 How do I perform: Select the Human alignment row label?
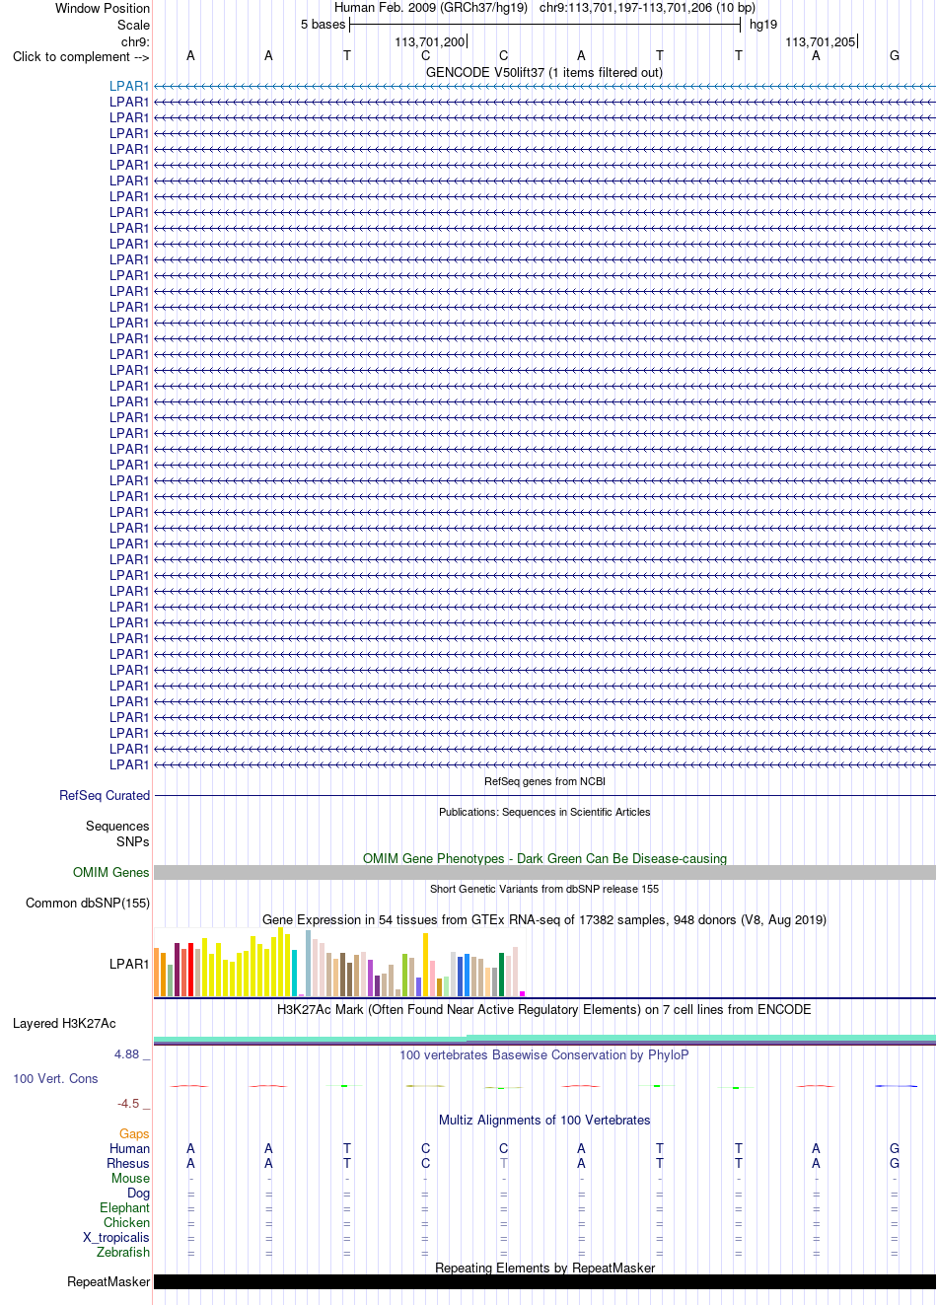pos(129,1148)
